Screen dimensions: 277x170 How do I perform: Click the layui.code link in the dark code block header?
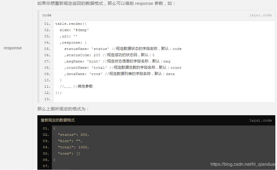260,120
